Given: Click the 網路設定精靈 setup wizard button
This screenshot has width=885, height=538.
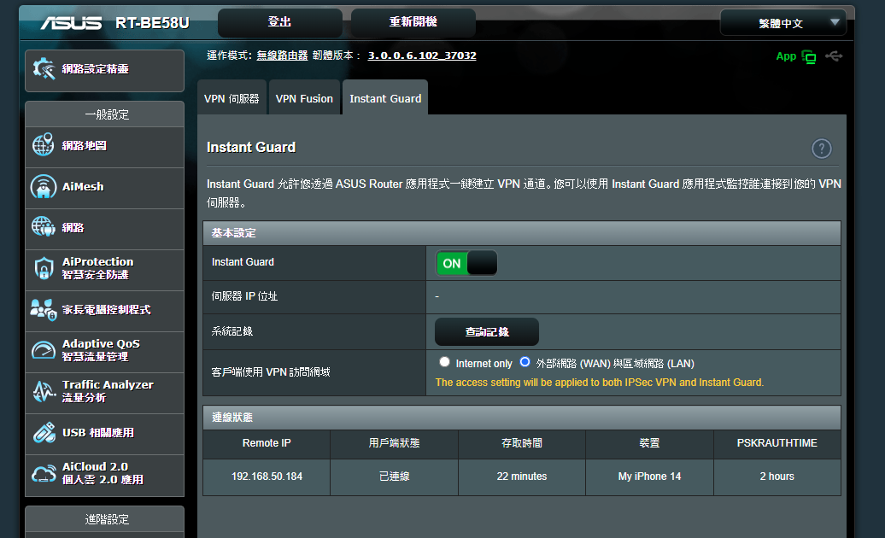Looking at the screenshot, I should (105, 70).
